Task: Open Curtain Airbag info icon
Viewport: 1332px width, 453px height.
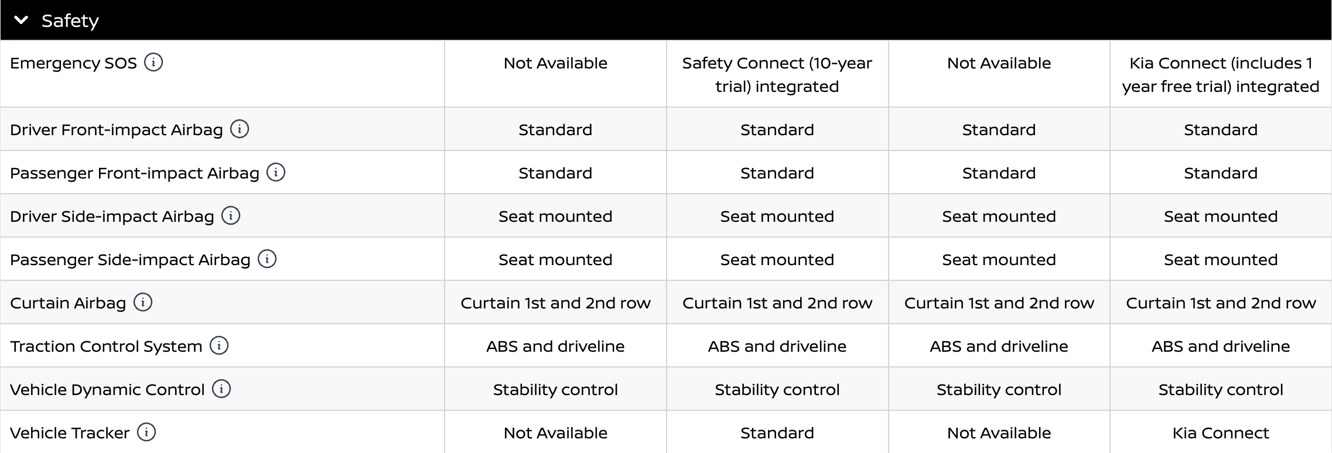Action: click(x=143, y=302)
